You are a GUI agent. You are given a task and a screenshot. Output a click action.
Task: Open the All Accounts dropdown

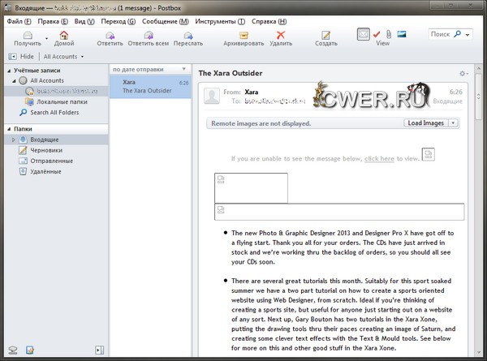pos(63,57)
